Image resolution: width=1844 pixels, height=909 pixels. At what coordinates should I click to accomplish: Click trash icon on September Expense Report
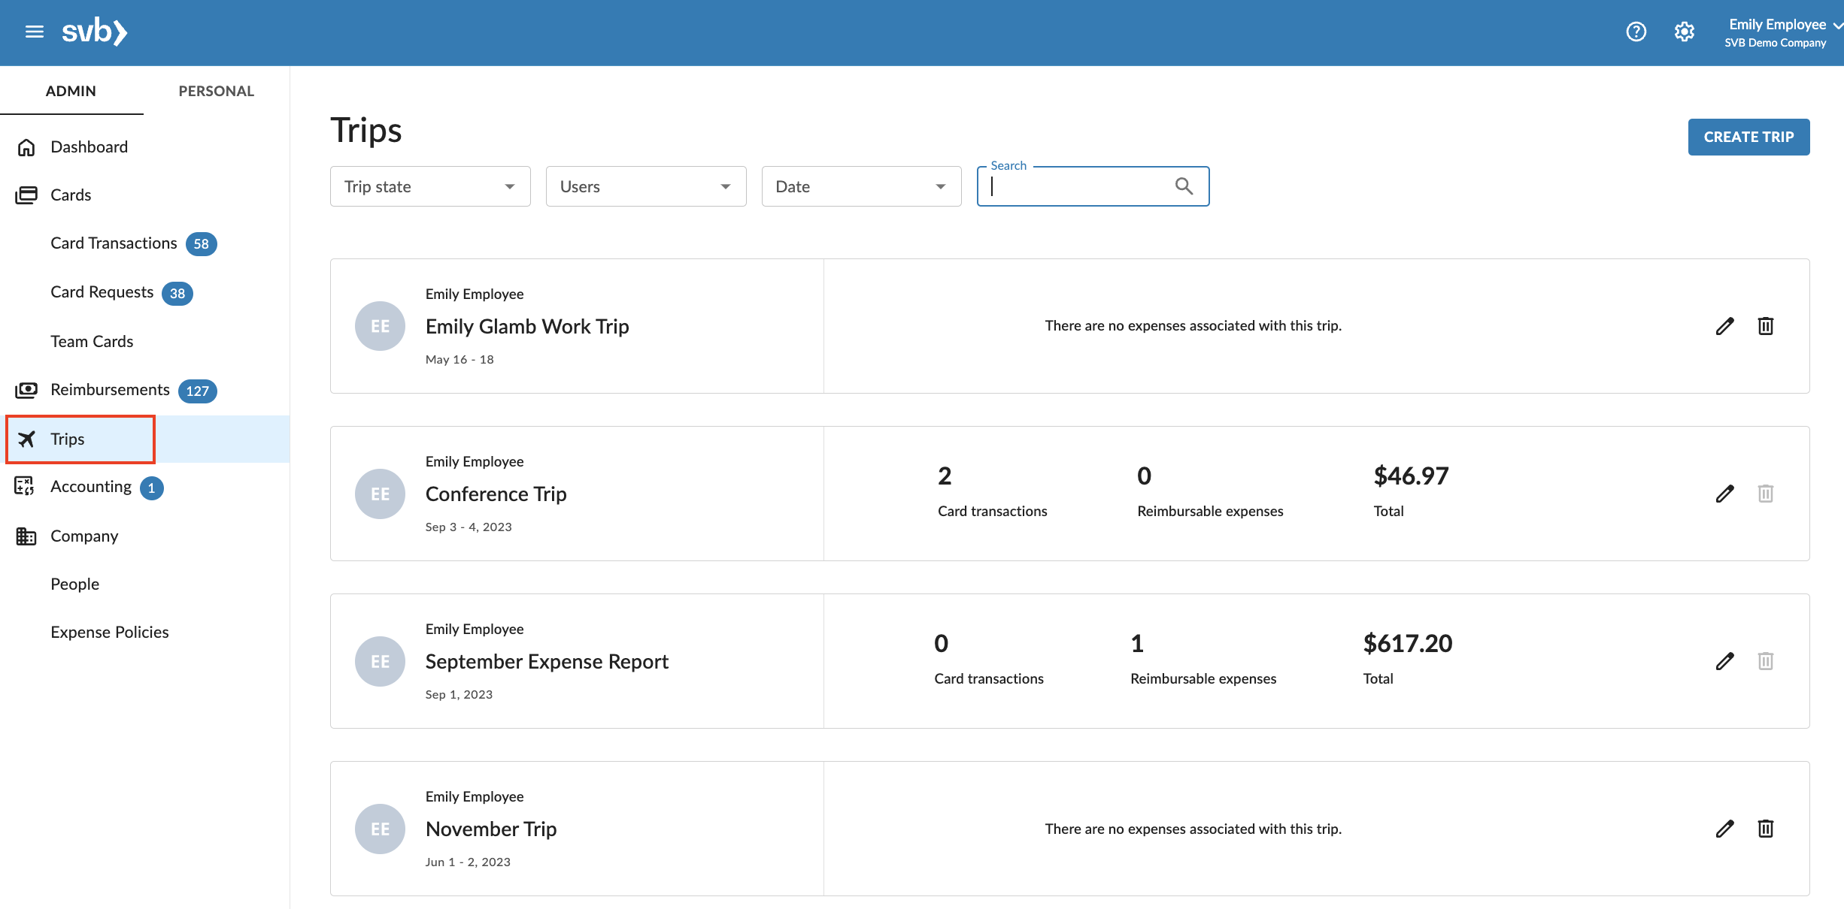click(x=1765, y=661)
